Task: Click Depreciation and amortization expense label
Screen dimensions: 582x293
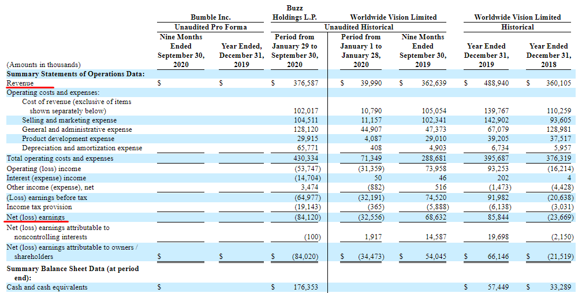Action: (x=82, y=148)
